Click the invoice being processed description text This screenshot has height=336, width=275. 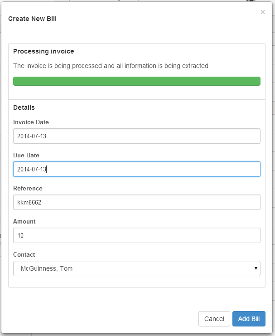coord(111,66)
